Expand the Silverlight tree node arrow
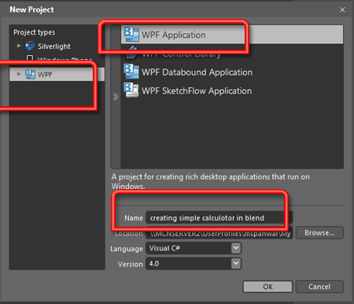This screenshot has width=354, height=304. [x=19, y=46]
